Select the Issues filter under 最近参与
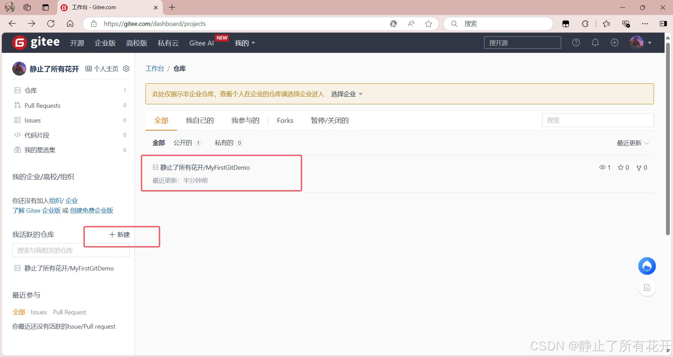This screenshot has height=357, width=673. [x=39, y=312]
